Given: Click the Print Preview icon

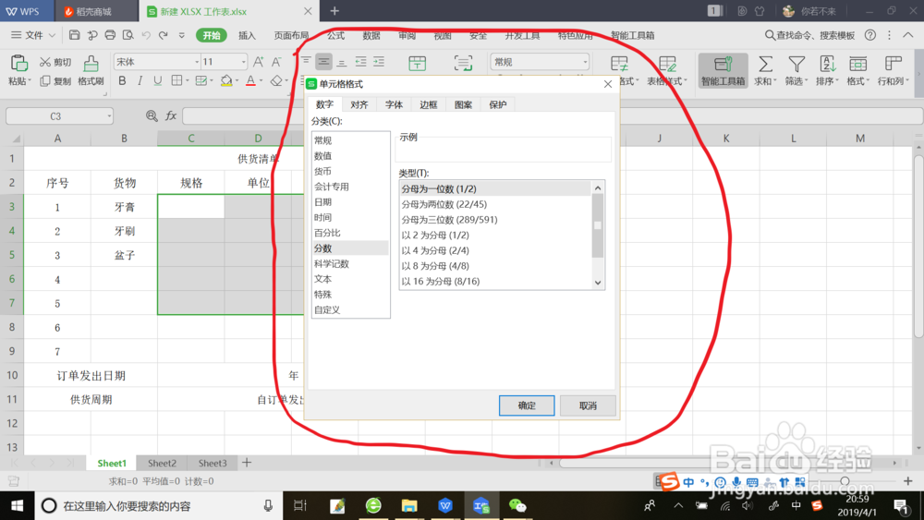Looking at the screenshot, I should [x=128, y=35].
